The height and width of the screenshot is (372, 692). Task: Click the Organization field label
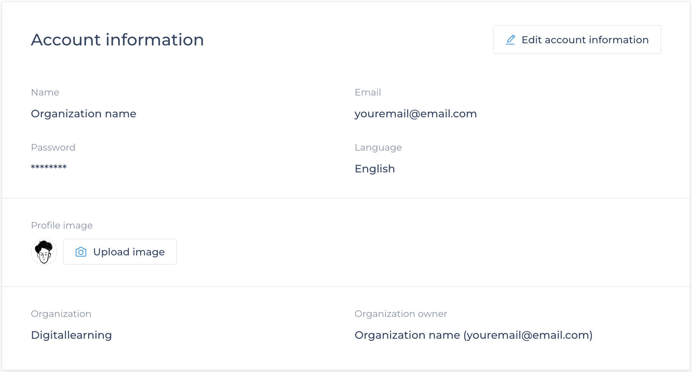tap(61, 314)
